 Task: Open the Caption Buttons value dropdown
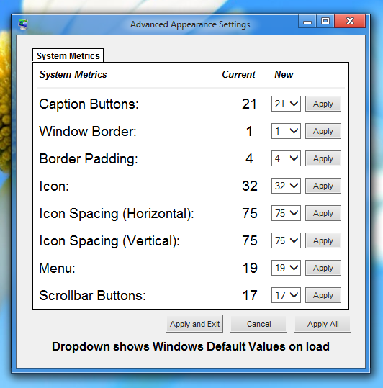[286, 104]
